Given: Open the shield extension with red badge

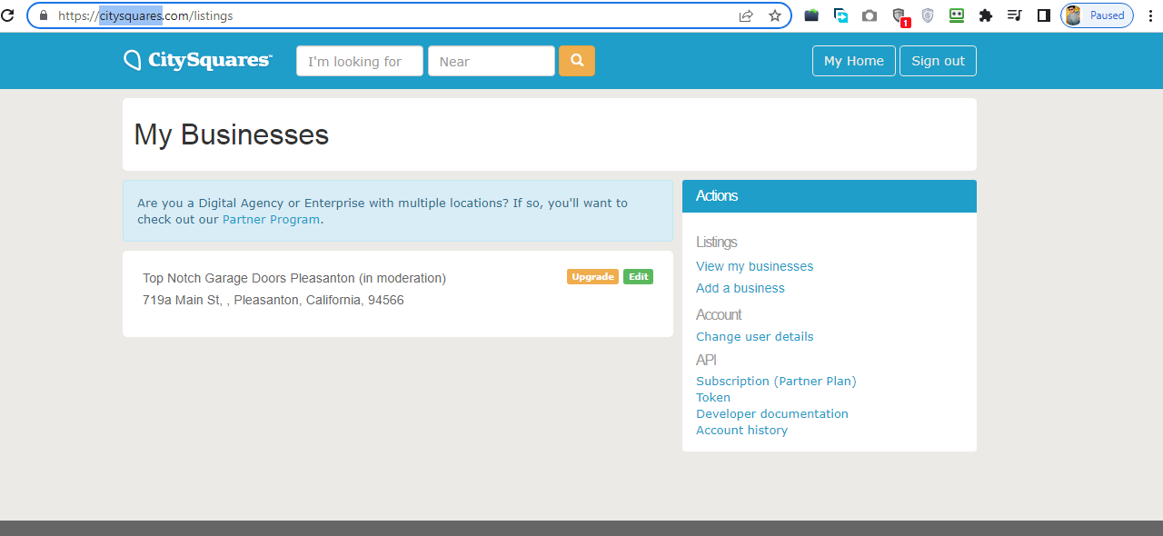Looking at the screenshot, I should point(900,16).
